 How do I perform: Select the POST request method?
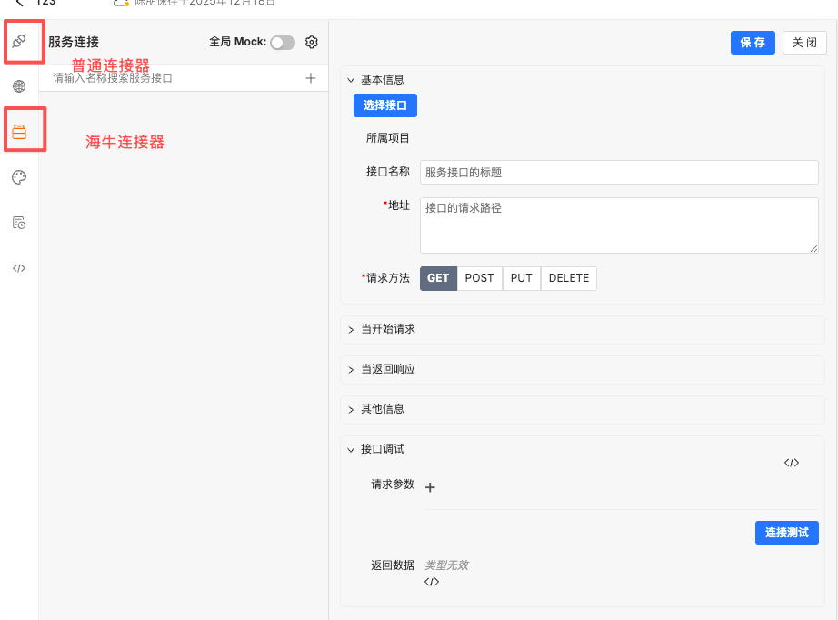(479, 278)
